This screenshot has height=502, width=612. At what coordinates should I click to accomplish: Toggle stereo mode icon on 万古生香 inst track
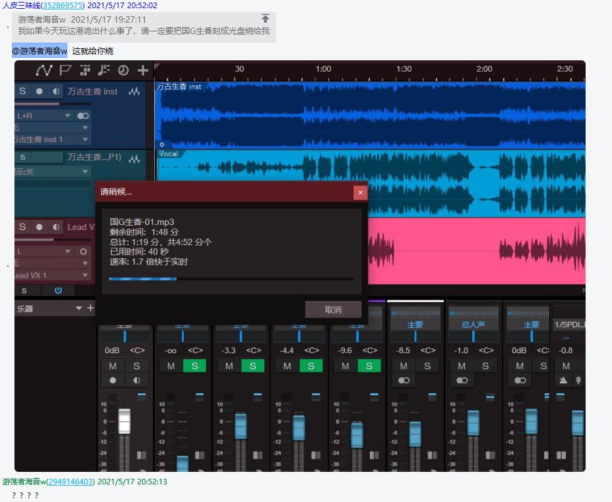tap(83, 116)
